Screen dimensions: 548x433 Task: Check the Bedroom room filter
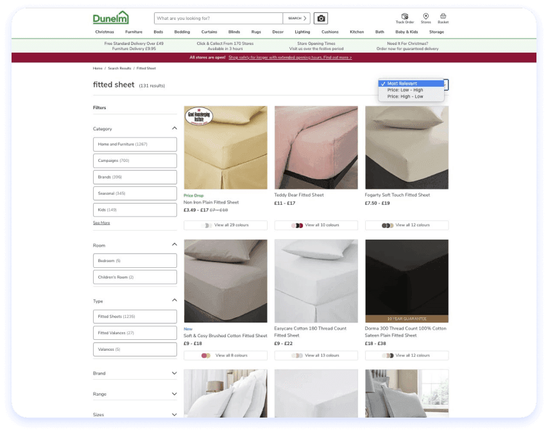(135, 260)
